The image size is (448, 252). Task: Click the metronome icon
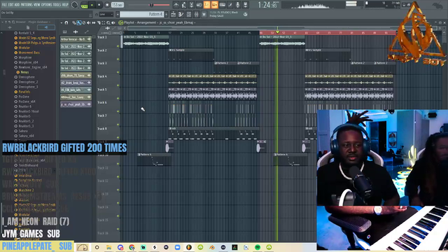176,5
